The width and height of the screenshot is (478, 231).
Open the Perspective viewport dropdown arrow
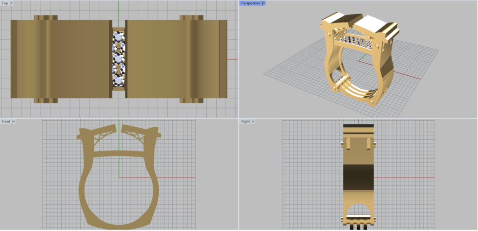(264, 3)
